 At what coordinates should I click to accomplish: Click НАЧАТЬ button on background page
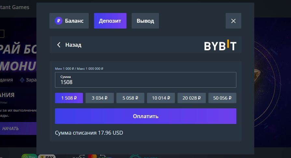pos(18,128)
